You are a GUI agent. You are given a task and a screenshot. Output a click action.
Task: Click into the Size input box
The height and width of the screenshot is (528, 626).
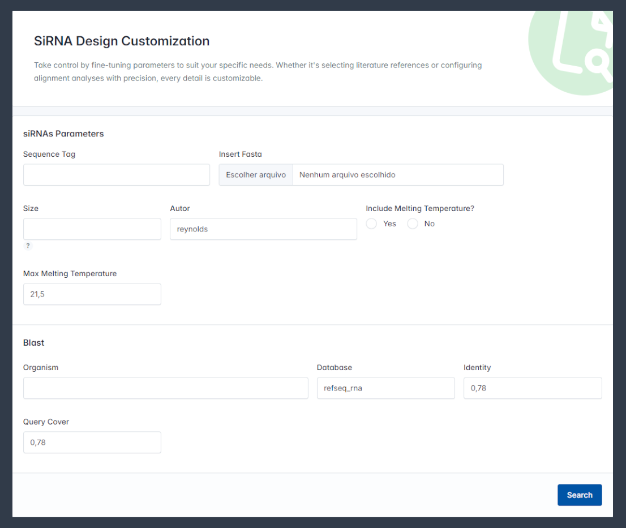click(x=92, y=229)
